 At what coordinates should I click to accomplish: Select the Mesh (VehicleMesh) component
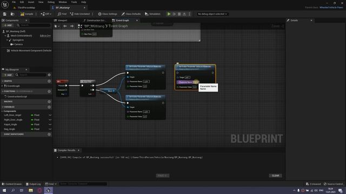[21, 36]
